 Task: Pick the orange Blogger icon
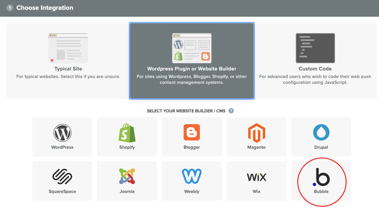[x=192, y=132]
